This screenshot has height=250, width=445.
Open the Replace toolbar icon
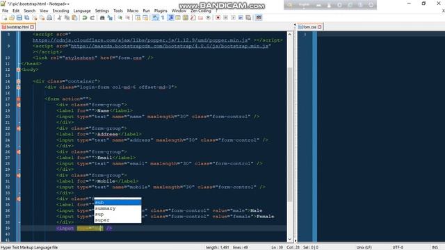pyautogui.click(x=110, y=17)
